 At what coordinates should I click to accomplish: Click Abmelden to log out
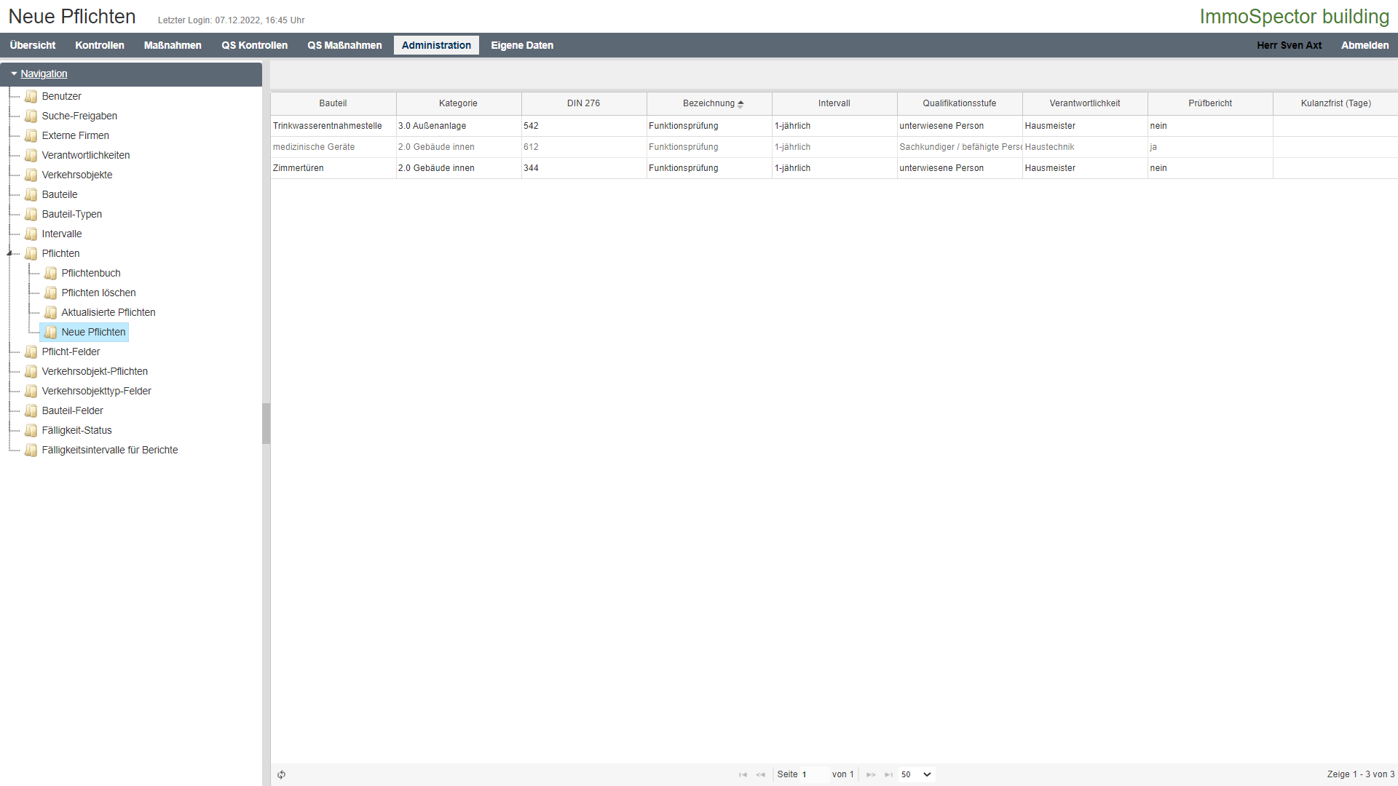(x=1365, y=45)
